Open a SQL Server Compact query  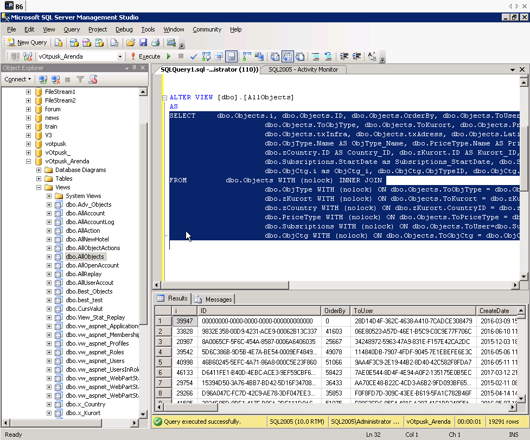(x=114, y=42)
